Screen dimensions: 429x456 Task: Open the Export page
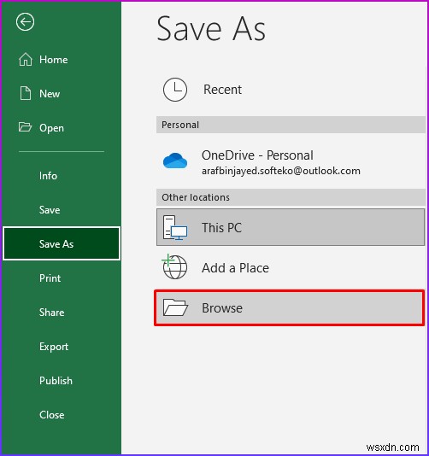coord(54,347)
